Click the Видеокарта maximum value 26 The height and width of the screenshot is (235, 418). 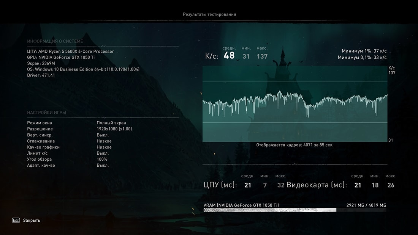[391, 185]
